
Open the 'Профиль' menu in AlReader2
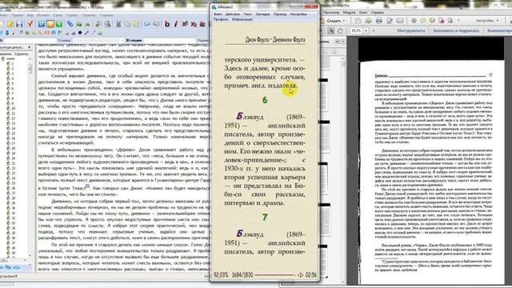221,19
